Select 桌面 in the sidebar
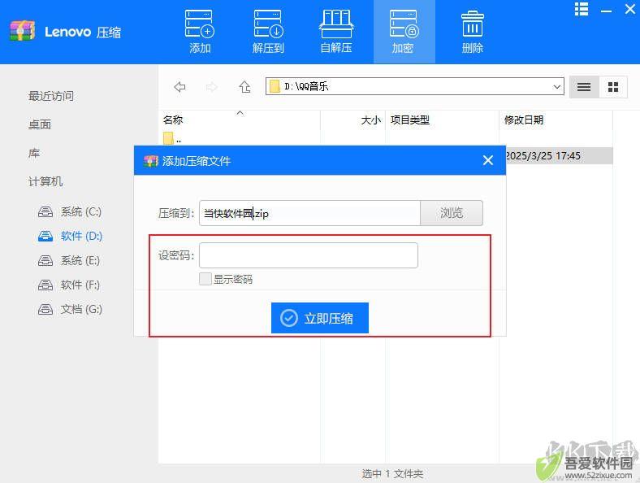Screen dimensions: 640x483 40,124
